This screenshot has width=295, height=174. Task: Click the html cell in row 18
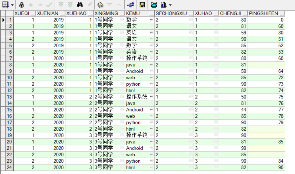(139, 129)
